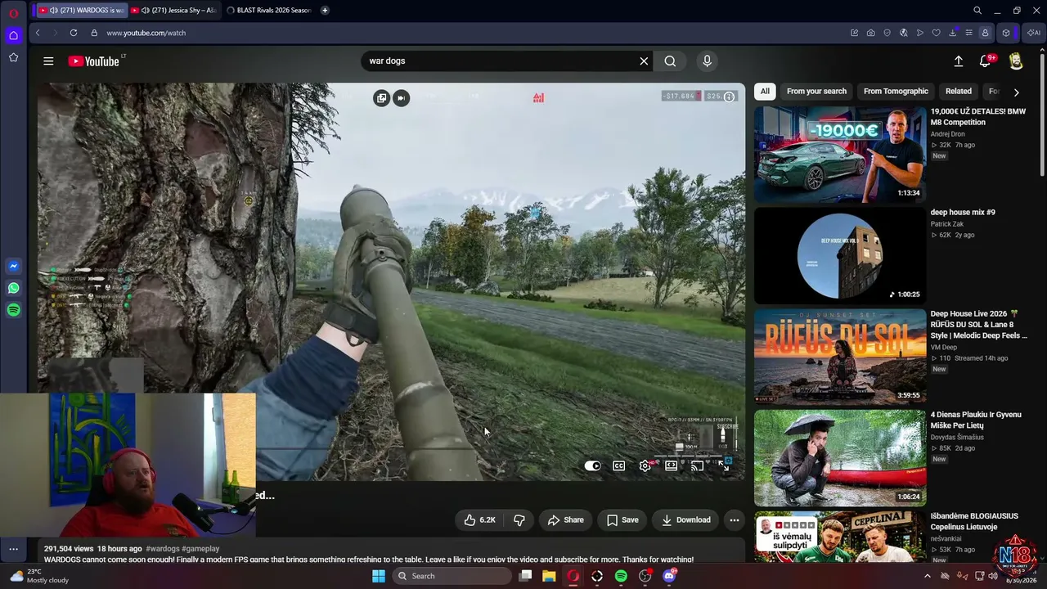Show more filter chips with right arrow
1047x589 pixels.
pyautogui.click(x=1016, y=92)
